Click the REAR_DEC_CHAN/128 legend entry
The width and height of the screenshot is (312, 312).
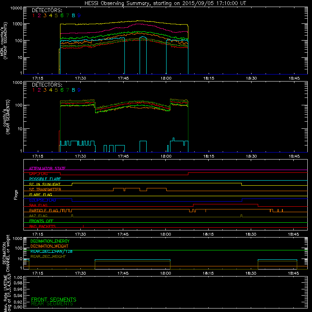coord(51,252)
